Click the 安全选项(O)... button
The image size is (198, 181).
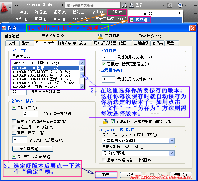pos(33,149)
